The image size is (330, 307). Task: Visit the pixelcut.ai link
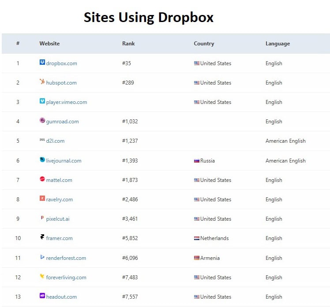[x=58, y=219]
